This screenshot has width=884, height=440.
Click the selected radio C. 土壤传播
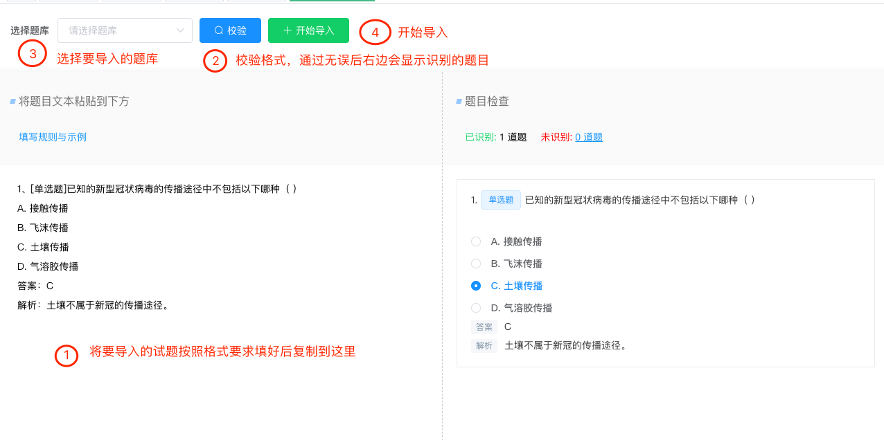[476, 286]
